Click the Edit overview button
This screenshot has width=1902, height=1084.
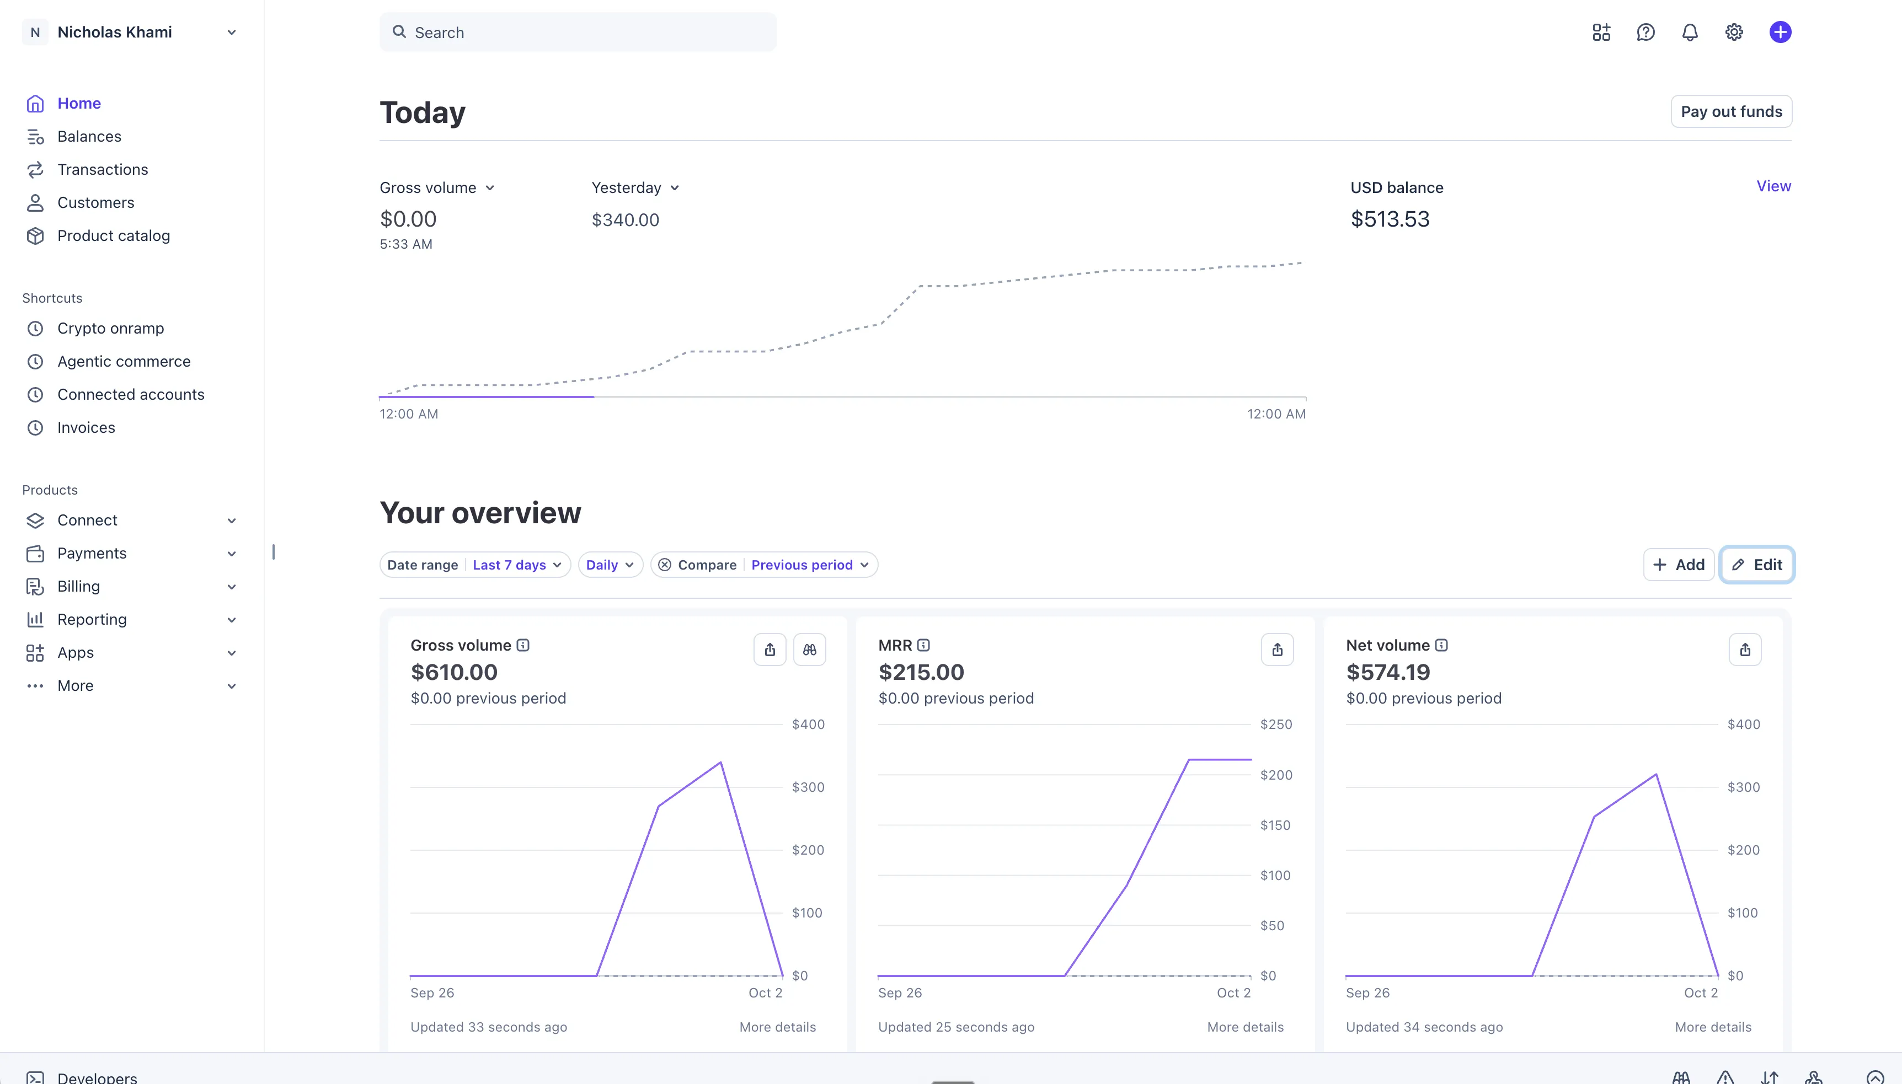click(1757, 565)
